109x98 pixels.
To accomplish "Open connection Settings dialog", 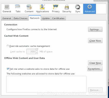I will point(95,30).
